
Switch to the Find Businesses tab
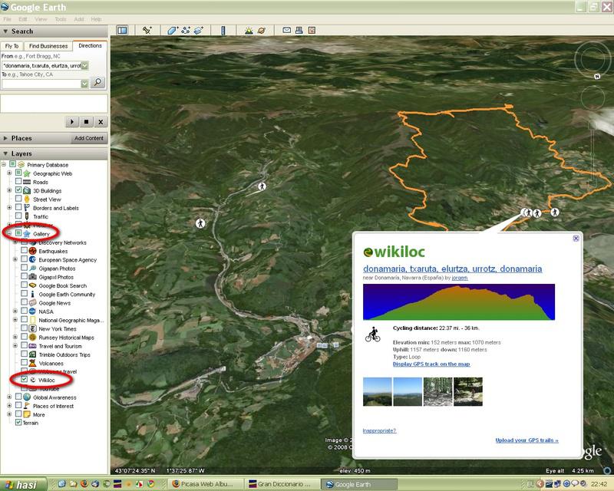click(48, 46)
